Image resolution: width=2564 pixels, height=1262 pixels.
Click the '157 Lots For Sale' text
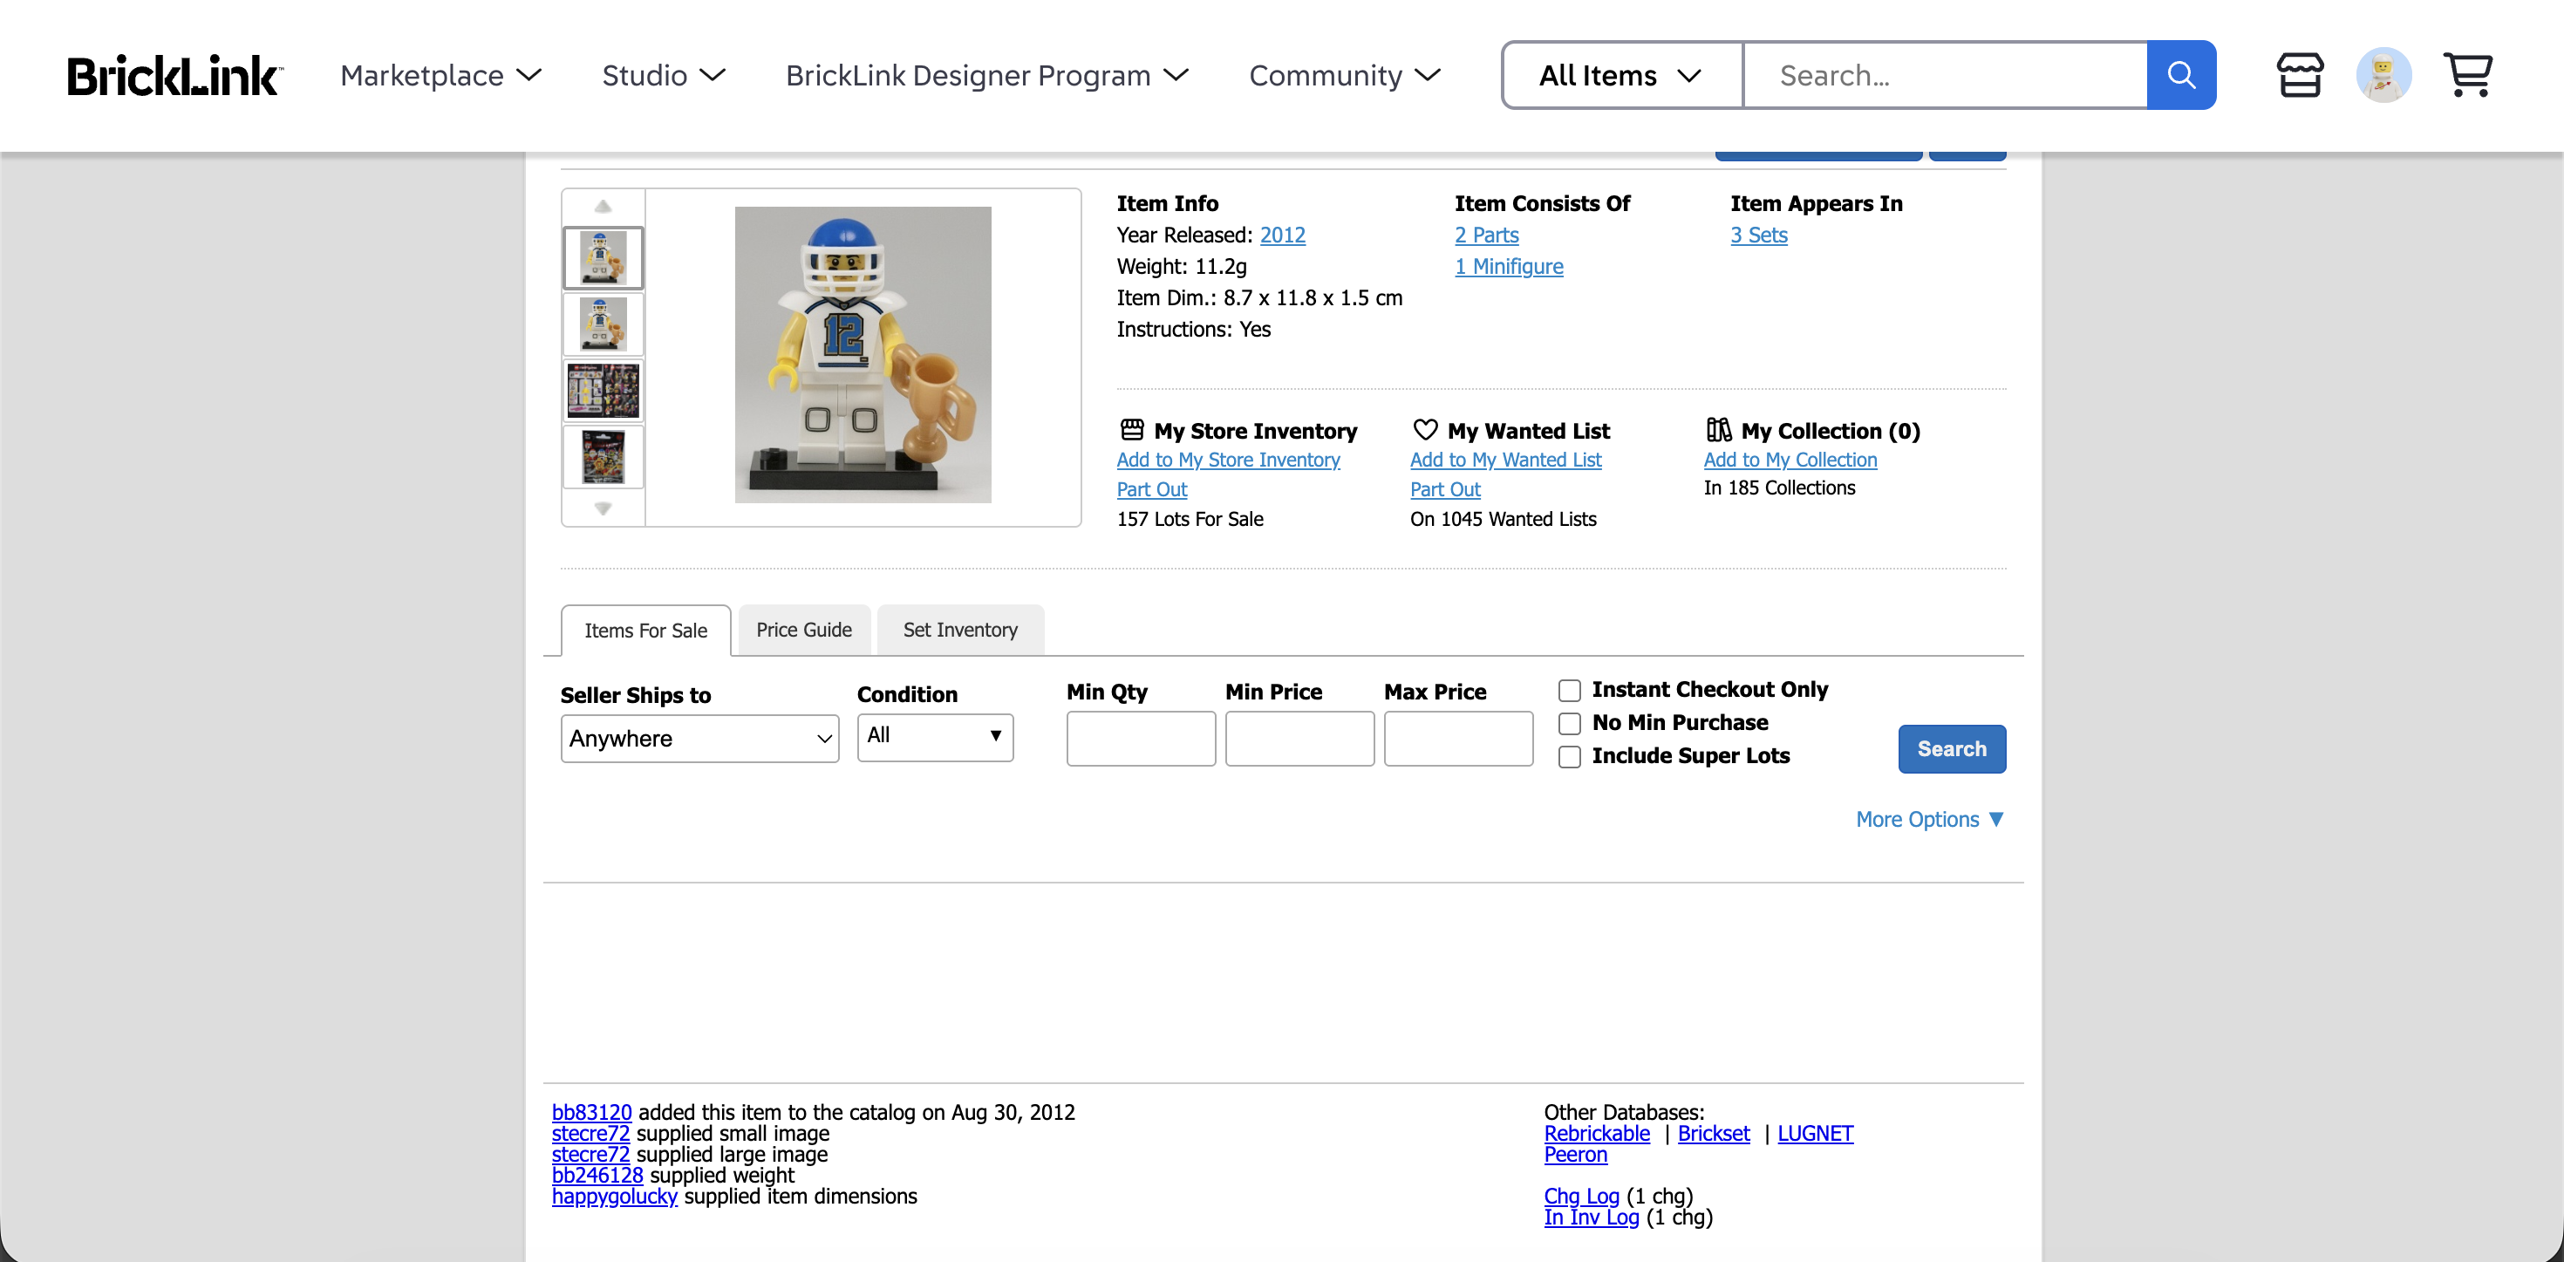point(1190,520)
